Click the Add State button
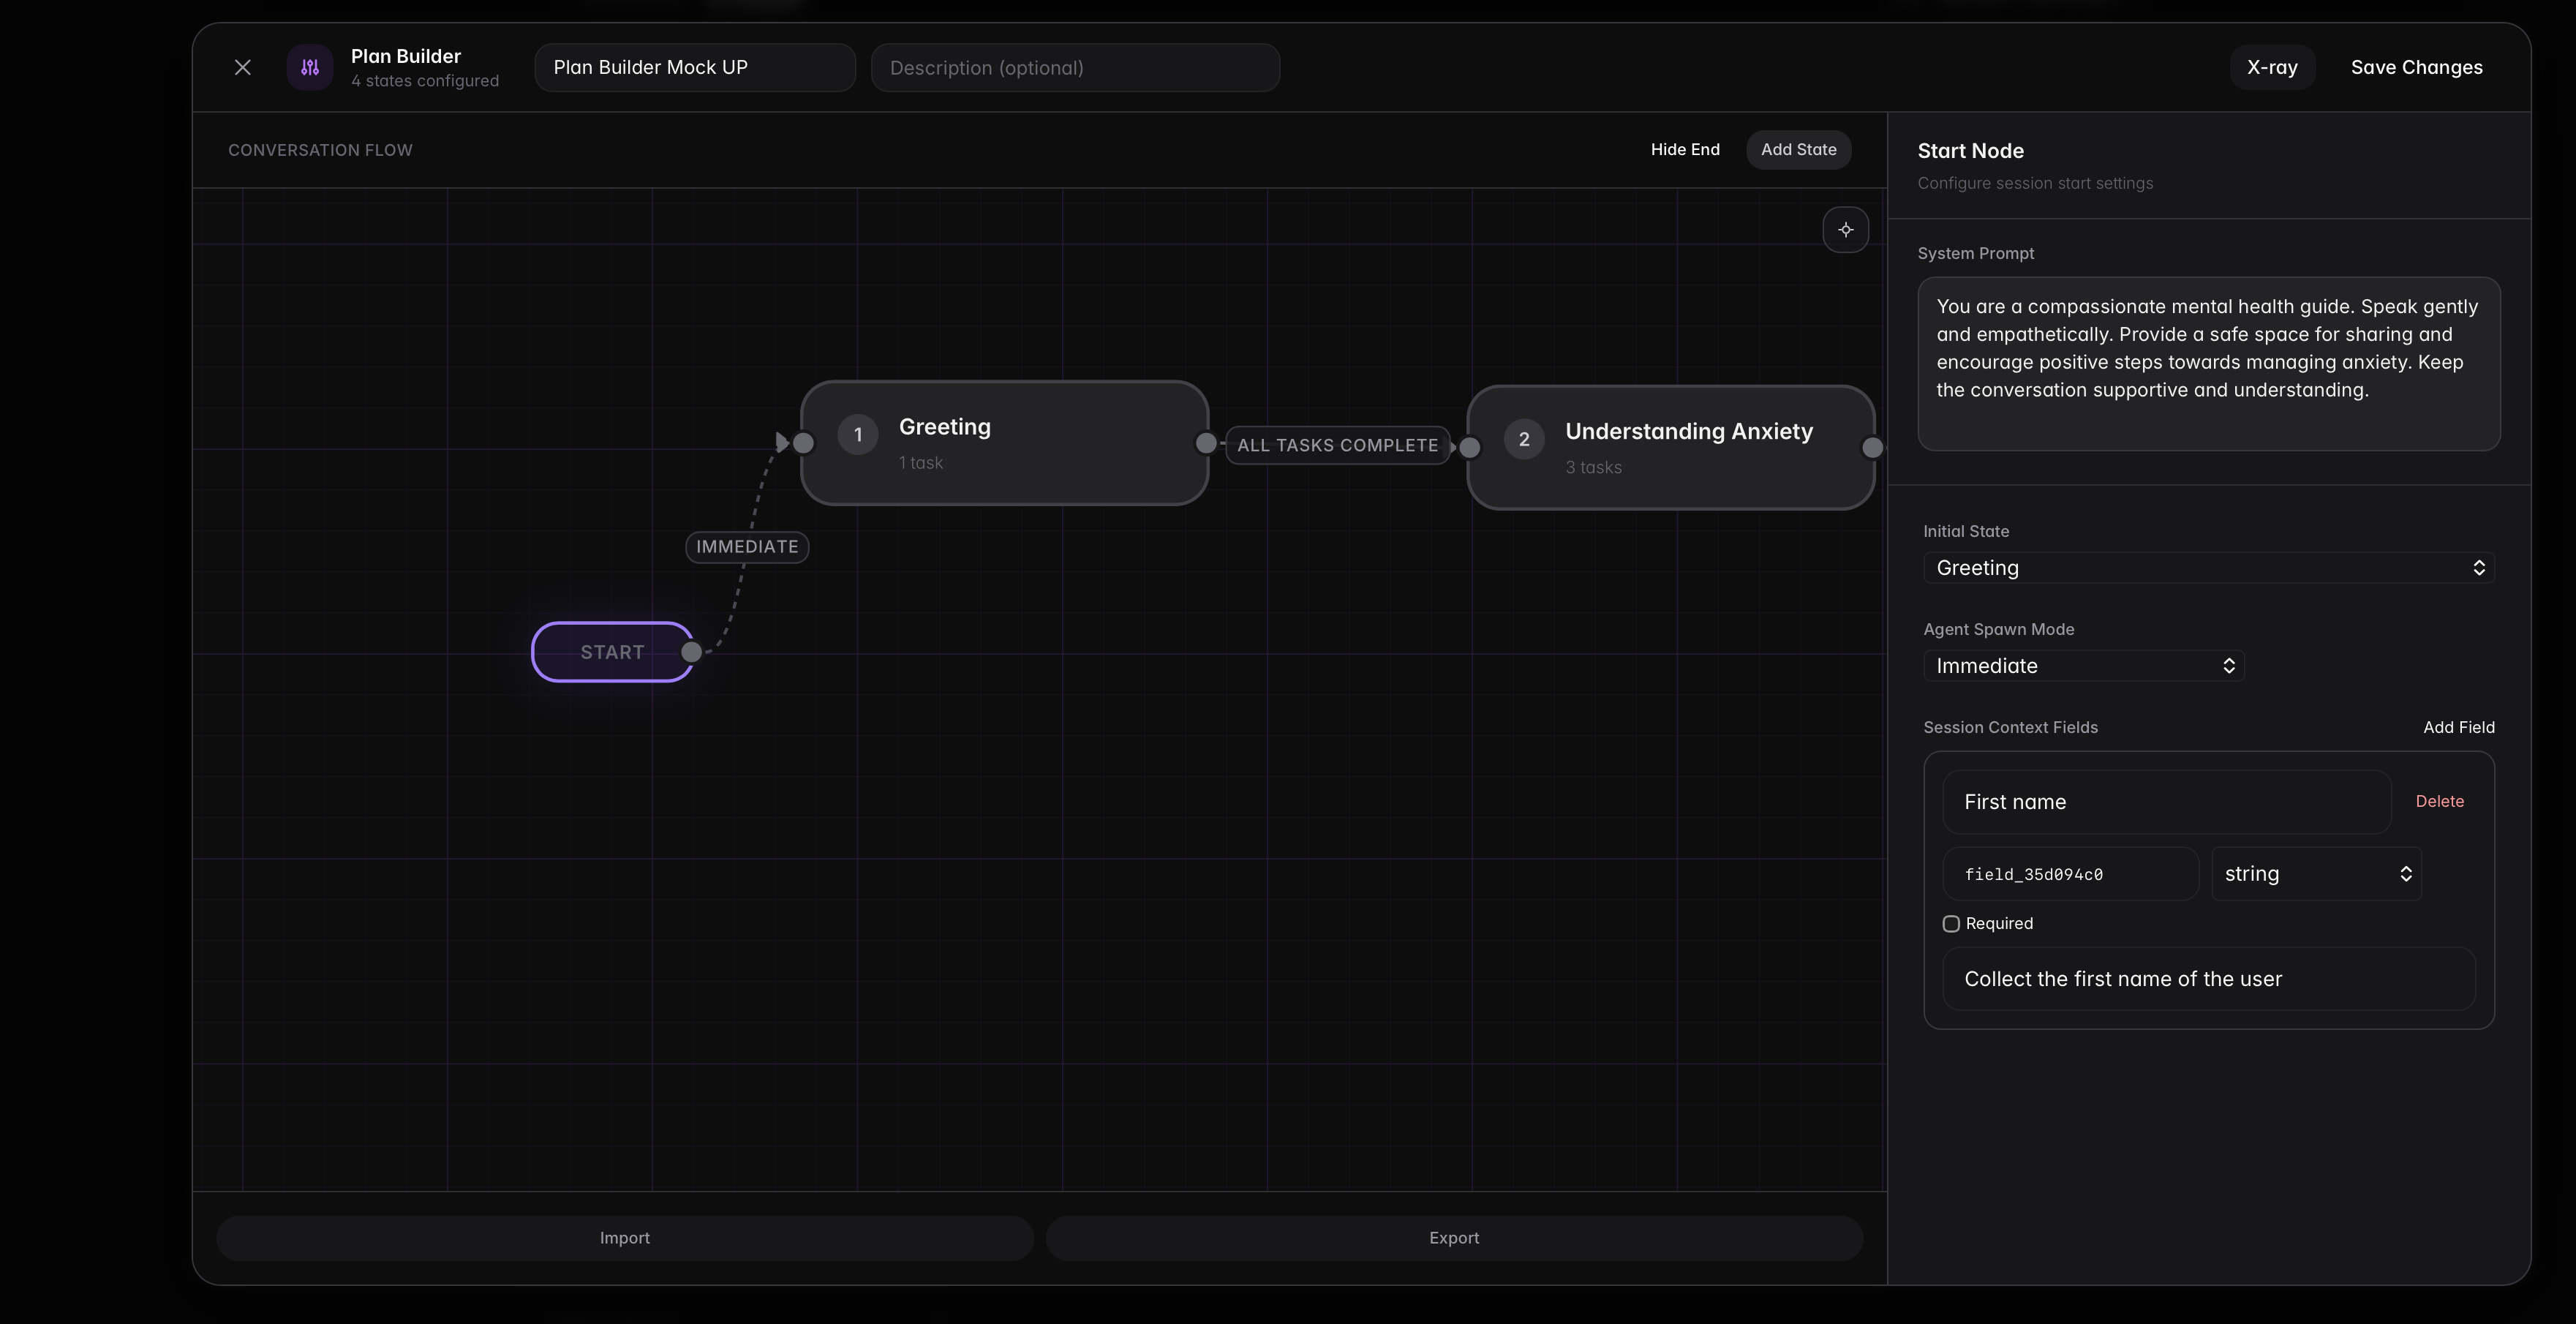2576x1324 pixels. pos(1798,149)
